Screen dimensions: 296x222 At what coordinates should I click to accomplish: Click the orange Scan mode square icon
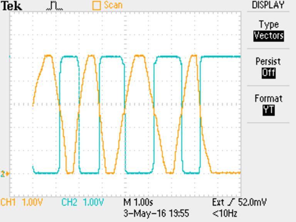(x=96, y=5)
